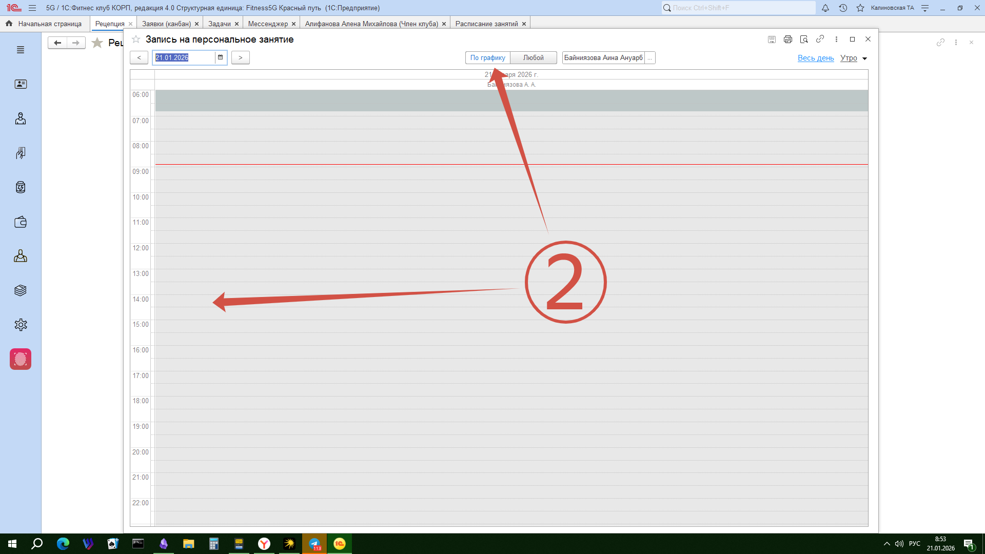Open trainer selection ellipsis button
The width and height of the screenshot is (985, 554).
point(649,57)
